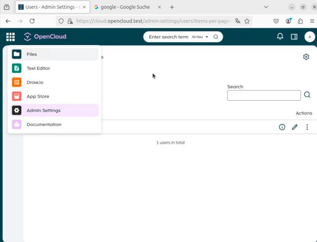Open the Pocket save icon
This screenshot has width=317, height=242.
[x=276, y=21]
